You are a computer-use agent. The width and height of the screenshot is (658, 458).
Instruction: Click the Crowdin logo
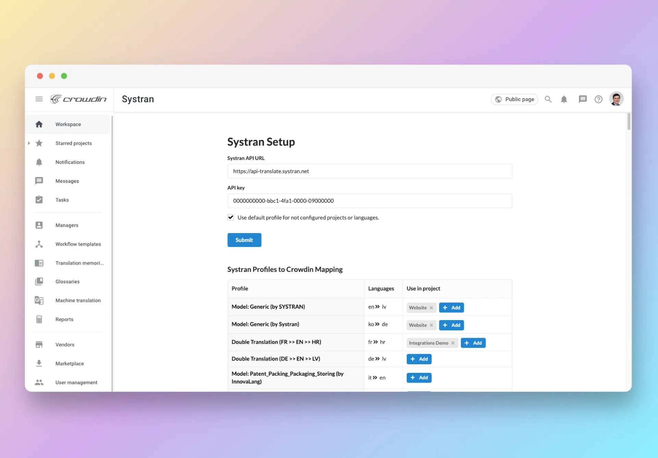78,99
